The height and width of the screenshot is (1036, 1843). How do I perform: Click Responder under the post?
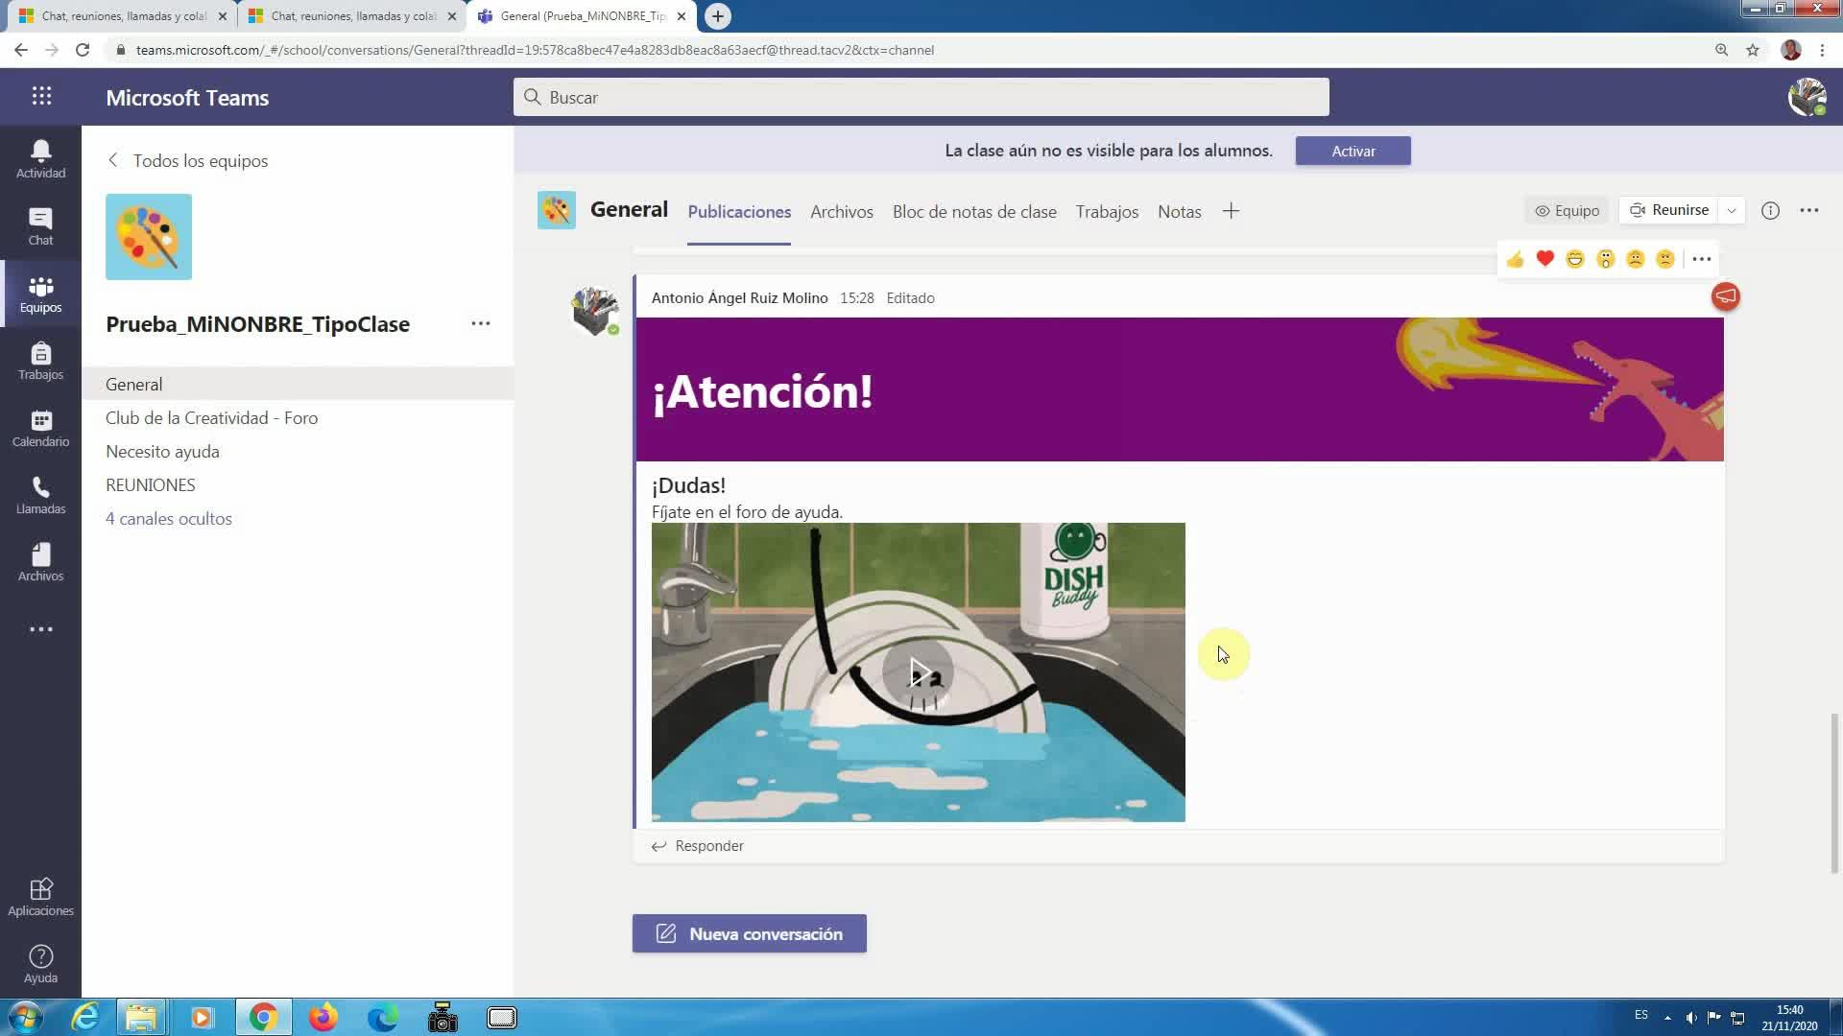click(x=698, y=846)
